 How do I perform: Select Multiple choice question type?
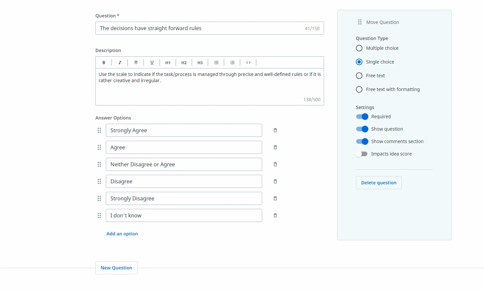(x=359, y=48)
